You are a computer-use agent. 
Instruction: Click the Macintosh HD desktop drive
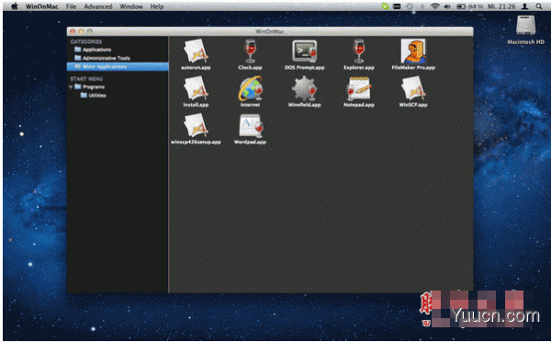click(x=525, y=30)
